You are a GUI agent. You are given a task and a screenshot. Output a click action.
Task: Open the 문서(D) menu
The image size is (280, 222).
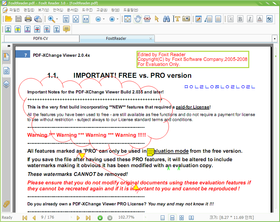pos(73,10)
